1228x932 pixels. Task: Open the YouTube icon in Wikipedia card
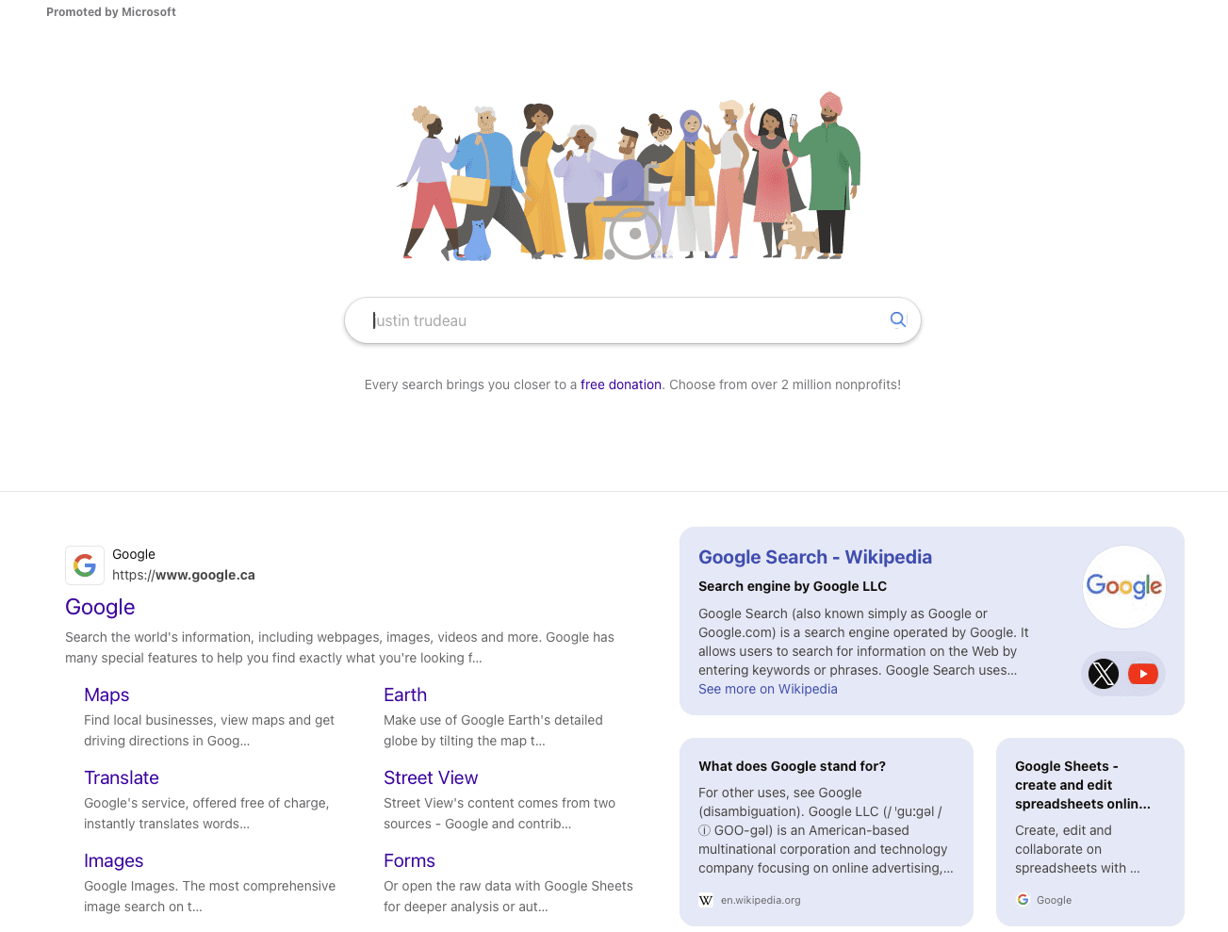1143,674
